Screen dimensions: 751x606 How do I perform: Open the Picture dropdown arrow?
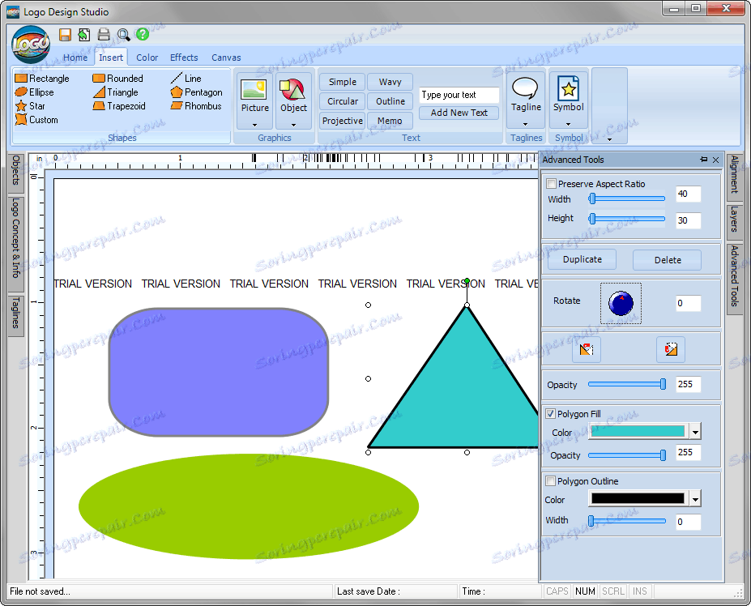pos(255,125)
